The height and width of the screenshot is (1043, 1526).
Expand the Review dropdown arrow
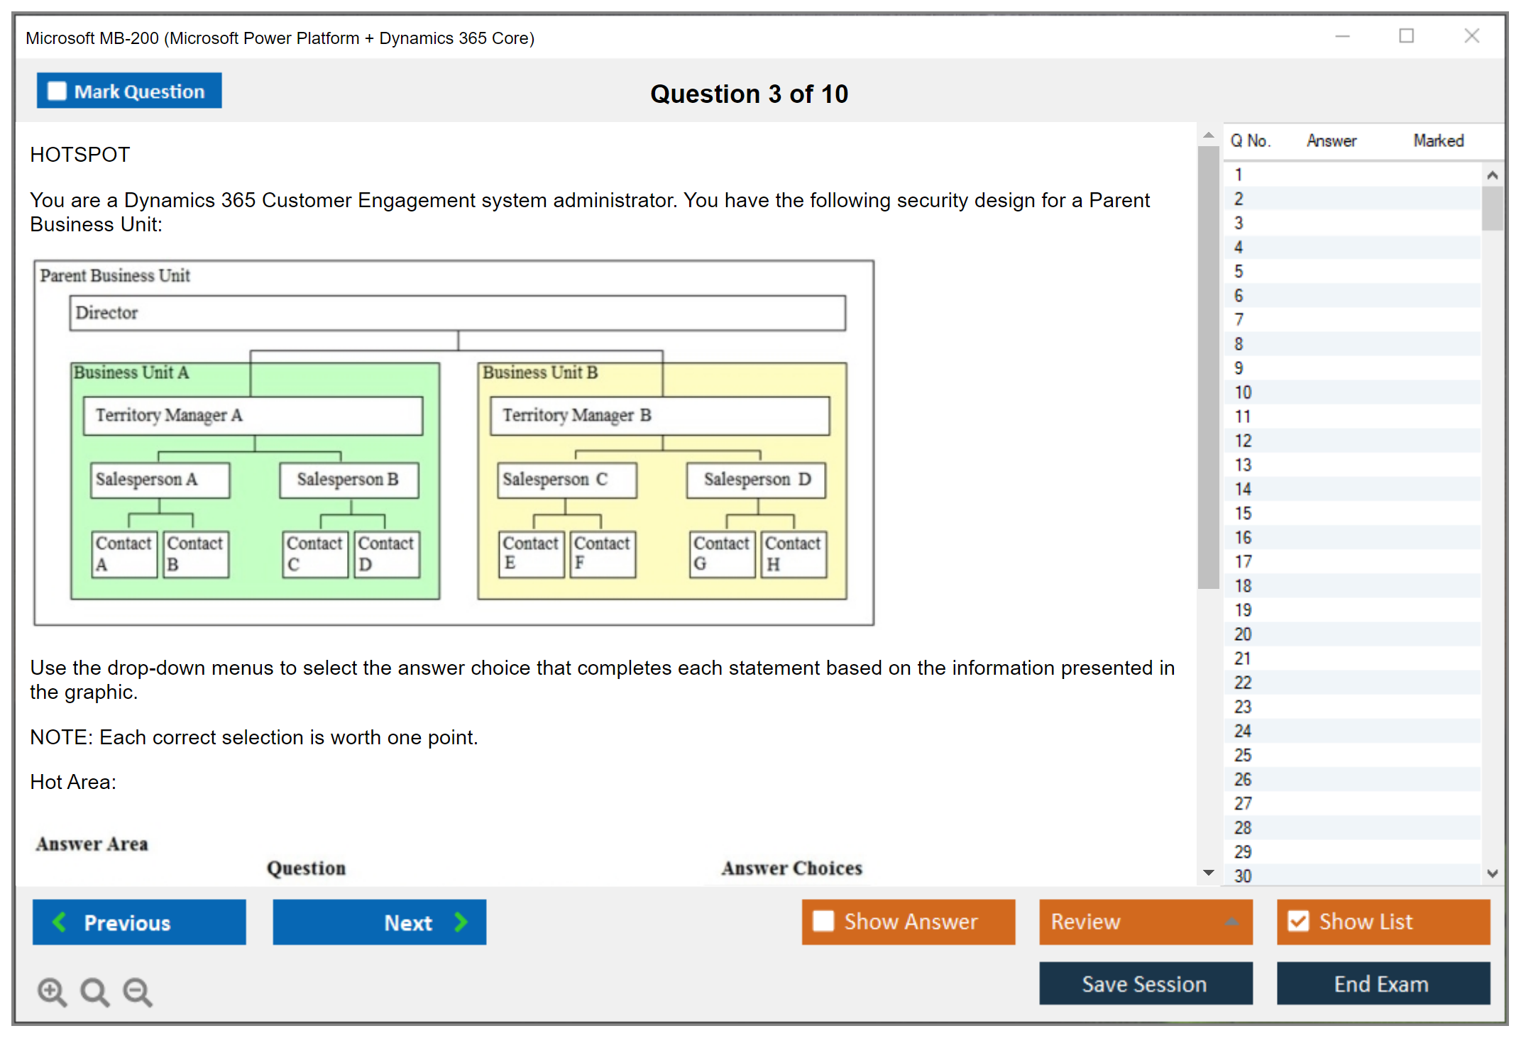1232,922
